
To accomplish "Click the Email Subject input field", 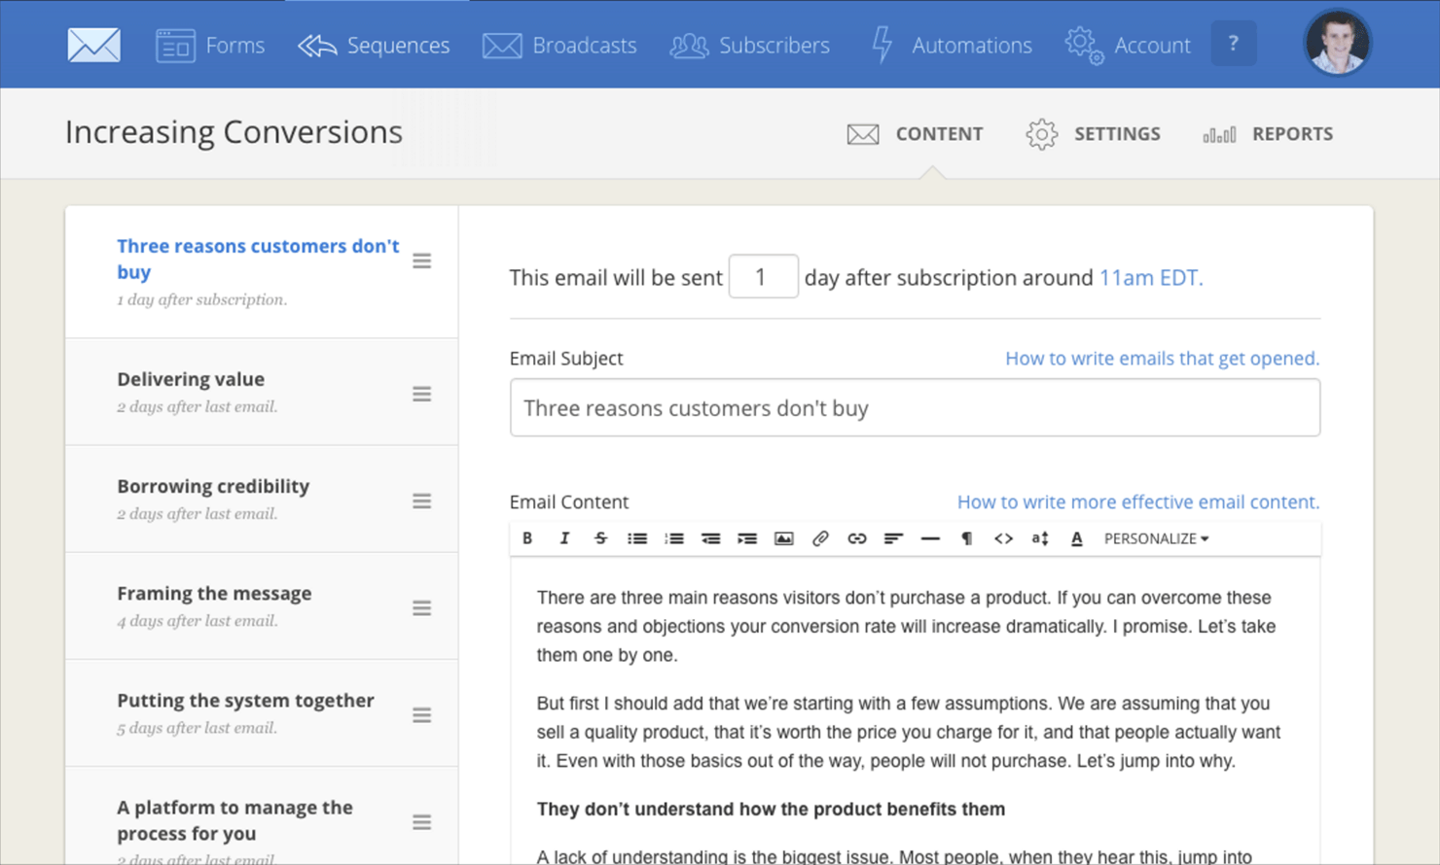I will [915, 408].
